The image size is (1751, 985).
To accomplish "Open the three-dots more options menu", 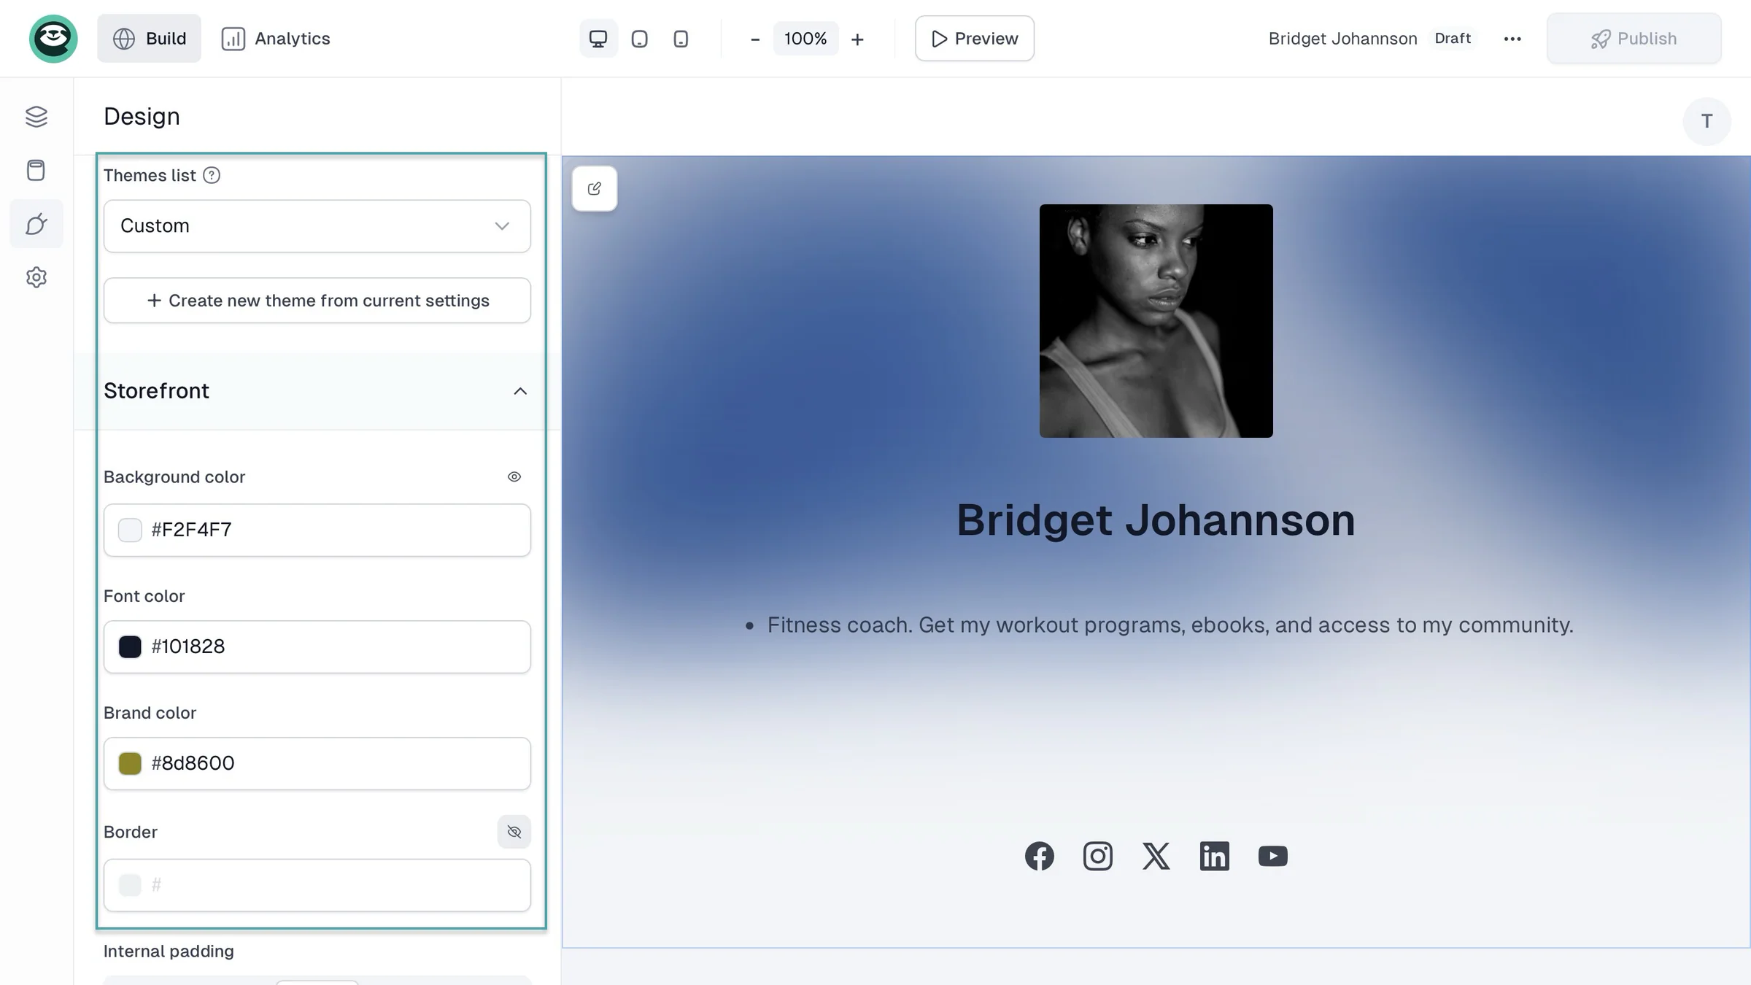I will tap(1512, 39).
